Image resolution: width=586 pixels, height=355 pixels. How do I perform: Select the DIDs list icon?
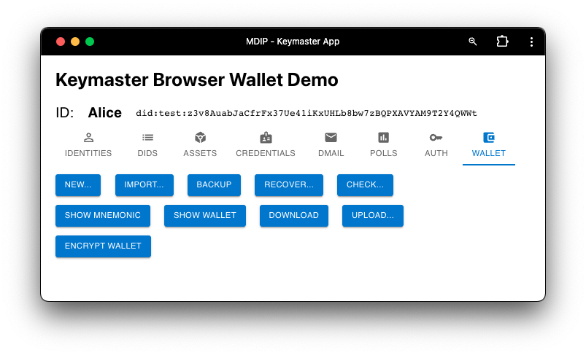[x=147, y=138]
